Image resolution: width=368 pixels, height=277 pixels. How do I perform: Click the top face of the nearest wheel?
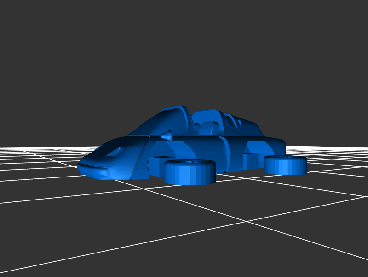(190, 164)
